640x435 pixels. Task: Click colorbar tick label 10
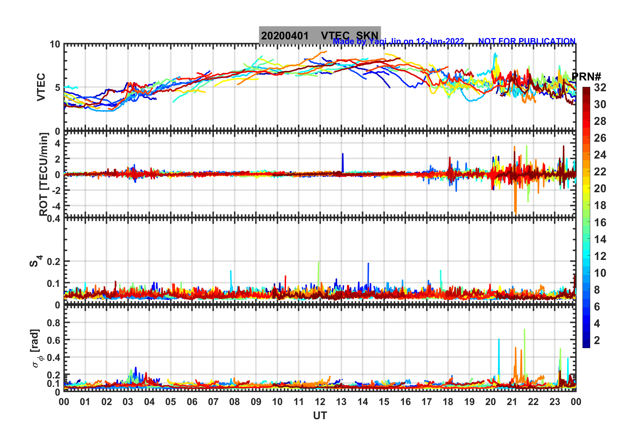coord(600,273)
